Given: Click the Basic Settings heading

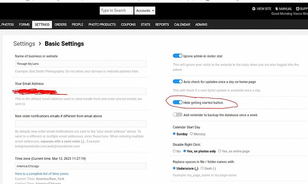Looking at the screenshot, I should pyautogui.click(x=64, y=44).
